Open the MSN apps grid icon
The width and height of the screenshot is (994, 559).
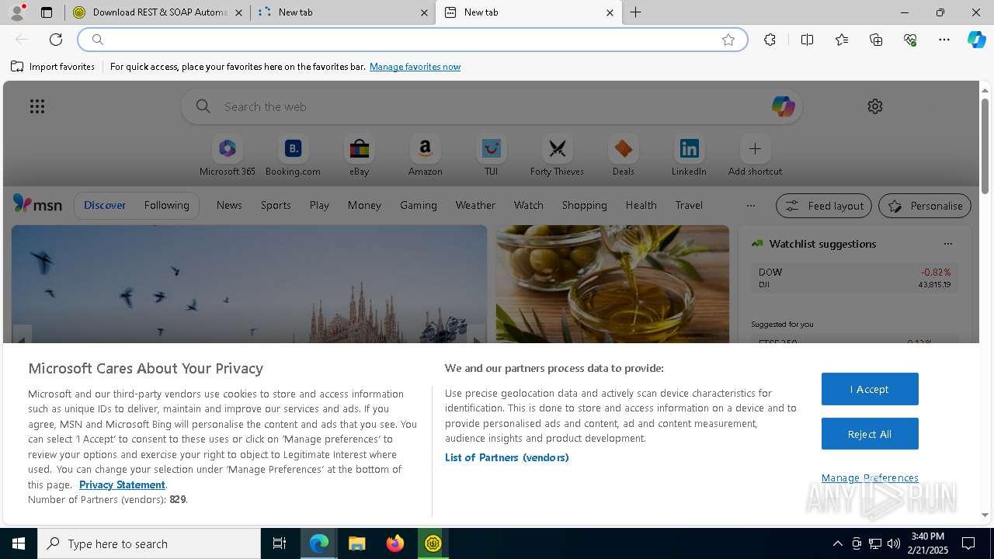click(x=37, y=106)
